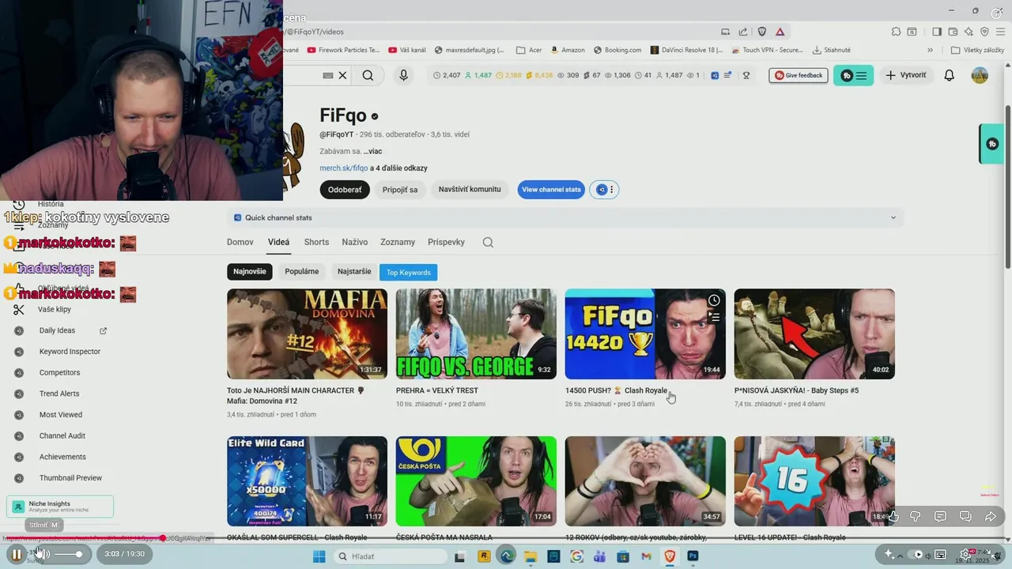Viewport: 1012px width, 569px height.
Task: Open the Mafia Domovina #12 video thumbnail
Action: [307, 333]
